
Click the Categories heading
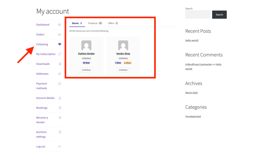pyautogui.click(x=196, y=107)
